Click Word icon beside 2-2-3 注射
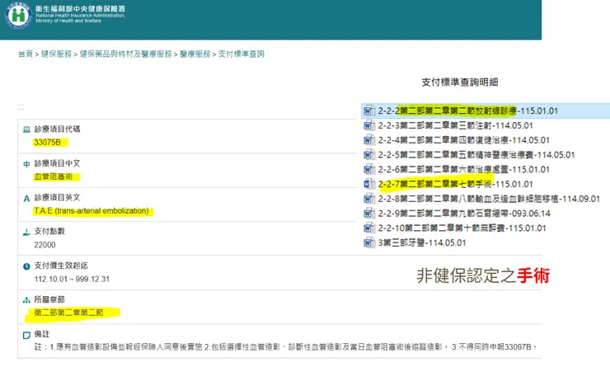Screen dimensions: 610x367 click(368, 125)
